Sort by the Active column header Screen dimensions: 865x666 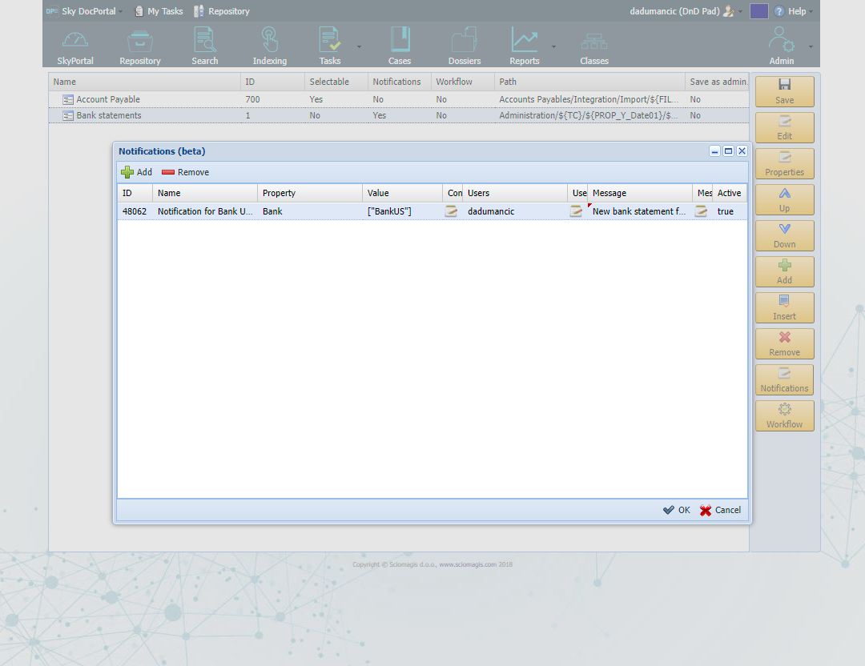[730, 193]
